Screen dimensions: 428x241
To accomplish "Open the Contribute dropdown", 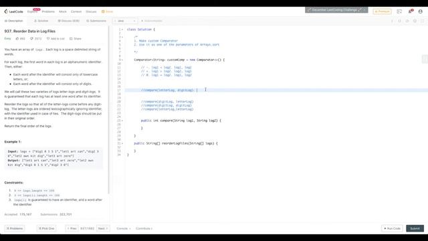I will coord(144,228).
